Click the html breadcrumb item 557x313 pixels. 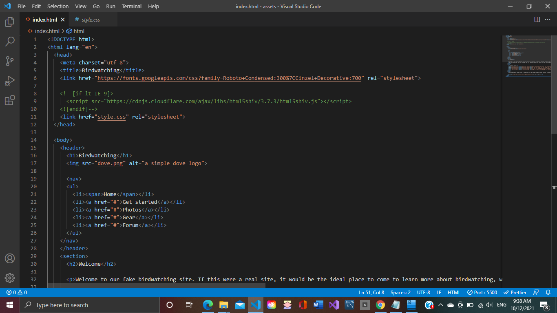pyautogui.click(x=78, y=31)
